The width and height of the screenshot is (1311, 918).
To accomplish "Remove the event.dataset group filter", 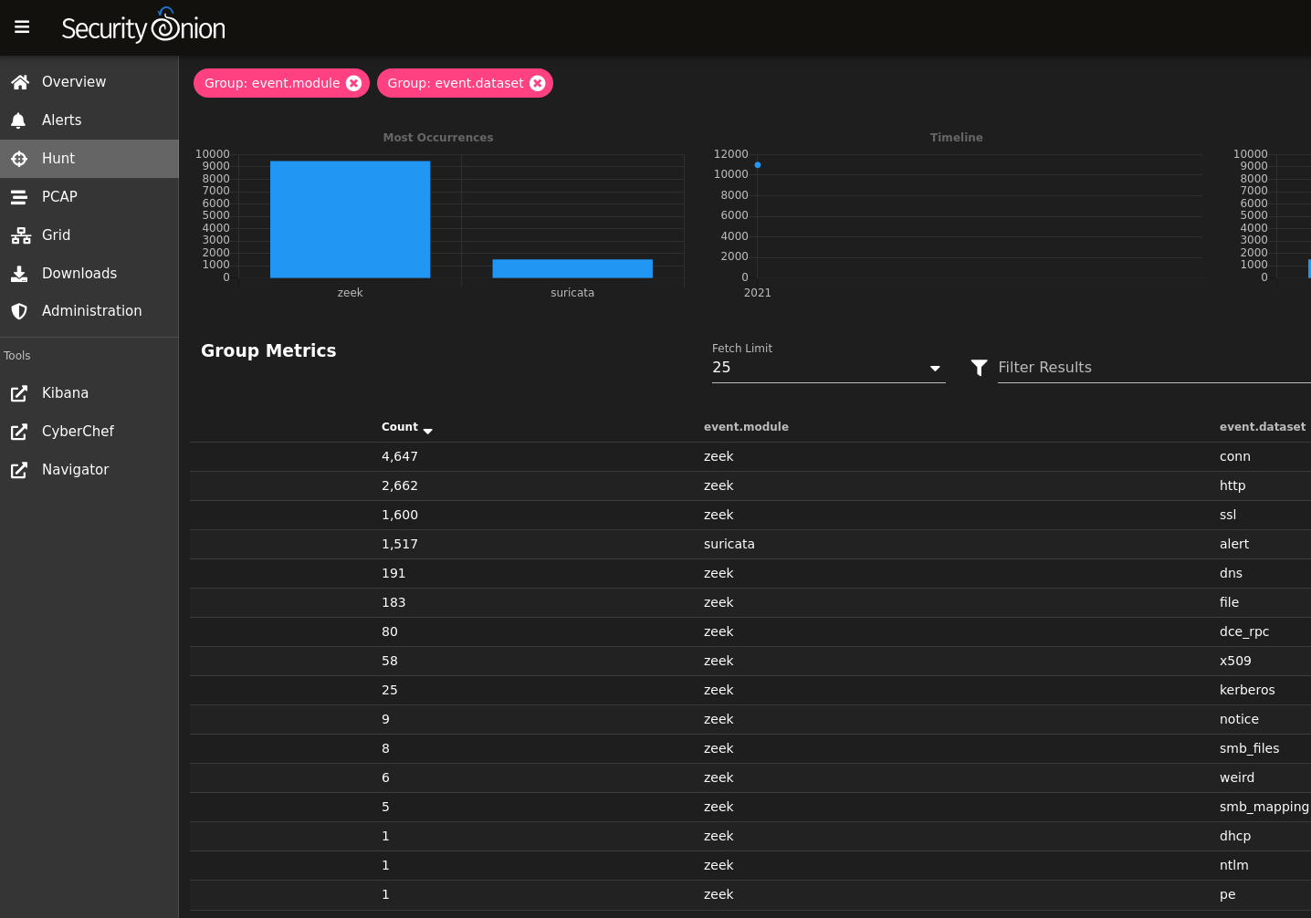I will (x=538, y=83).
